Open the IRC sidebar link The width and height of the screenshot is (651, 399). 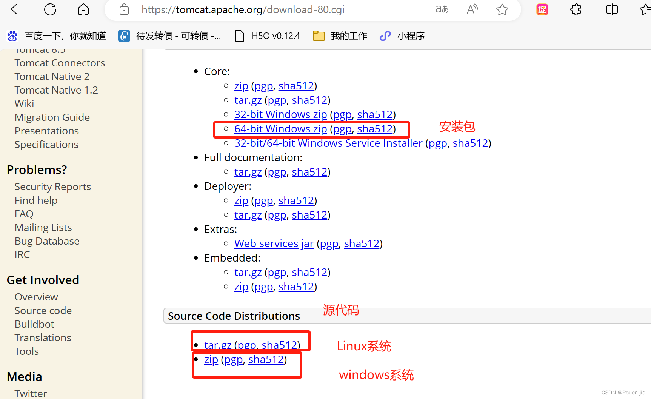(x=22, y=255)
